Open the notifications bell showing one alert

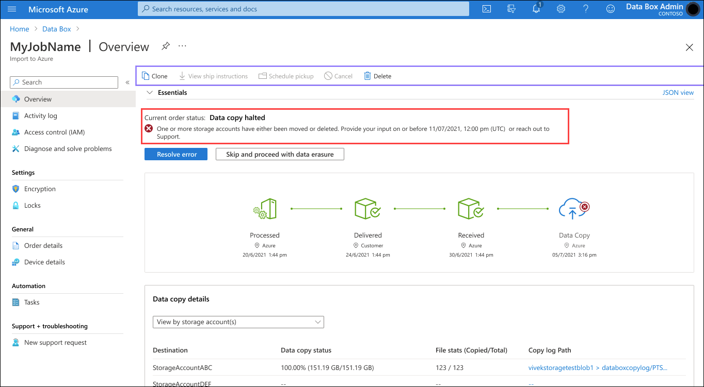click(536, 9)
